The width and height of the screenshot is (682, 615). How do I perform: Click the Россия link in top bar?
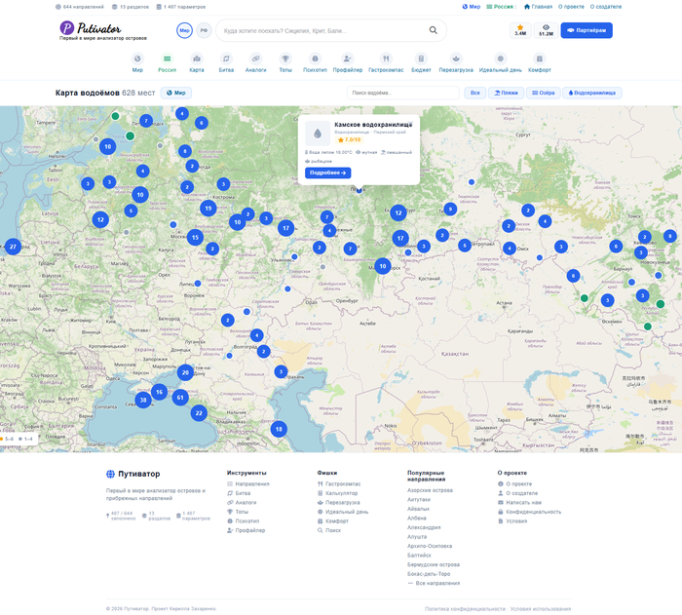click(x=500, y=7)
